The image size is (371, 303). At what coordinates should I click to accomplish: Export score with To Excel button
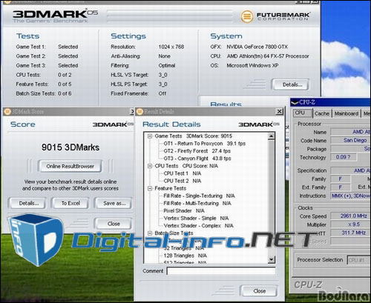pyautogui.click(x=70, y=203)
